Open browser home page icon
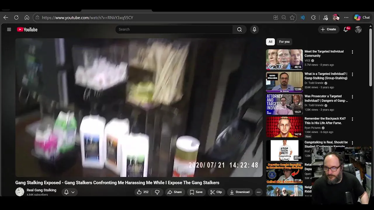 pyautogui.click(x=27, y=17)
